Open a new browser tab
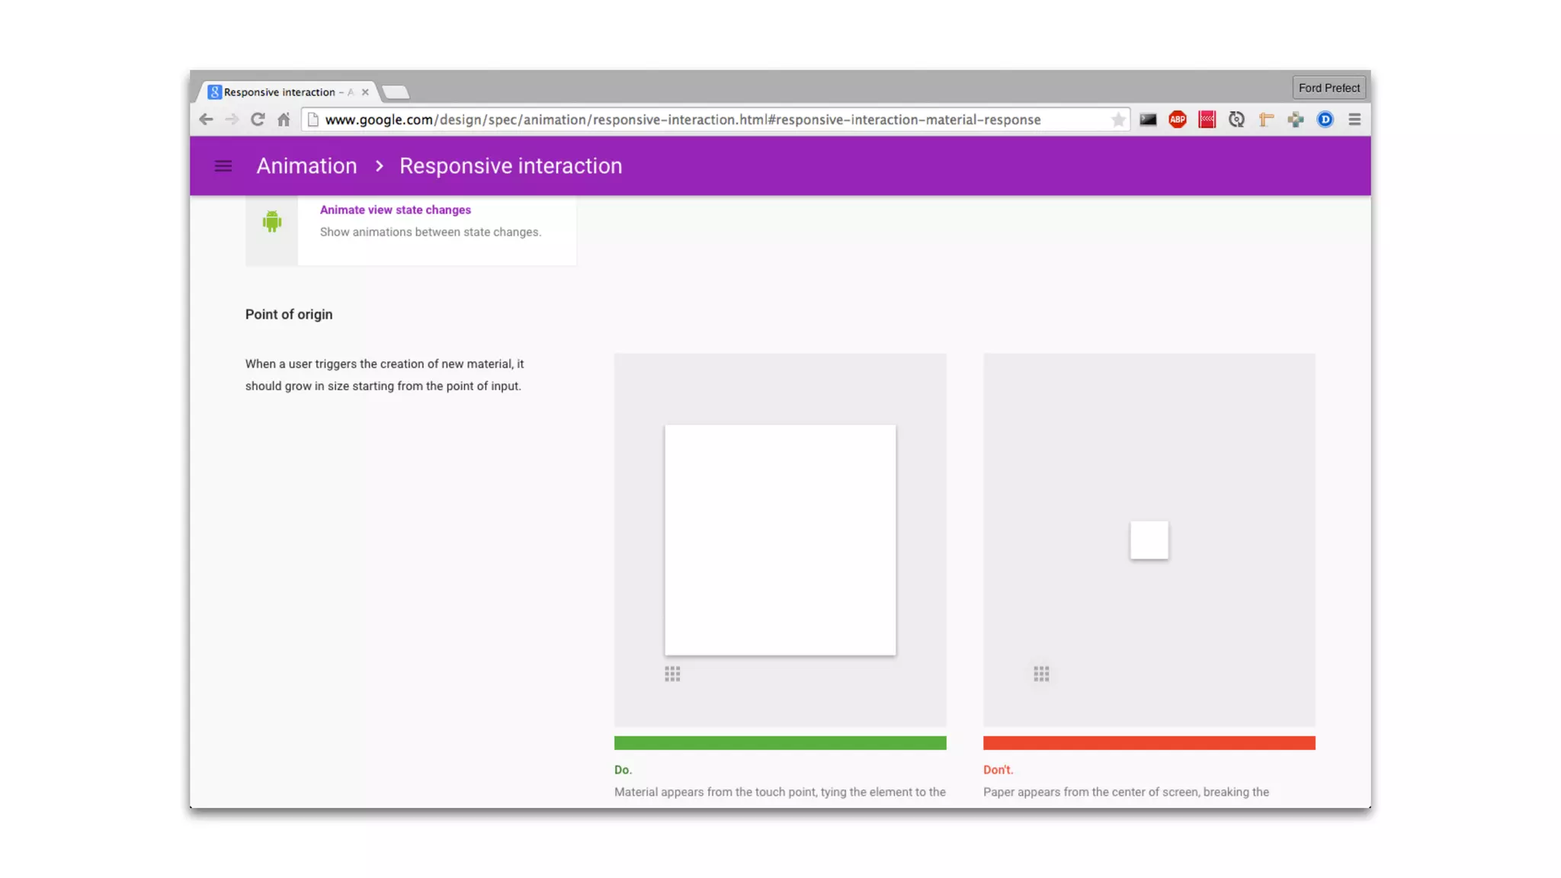The width and height of the screenshot is (1561, 878). click(396, 92)
